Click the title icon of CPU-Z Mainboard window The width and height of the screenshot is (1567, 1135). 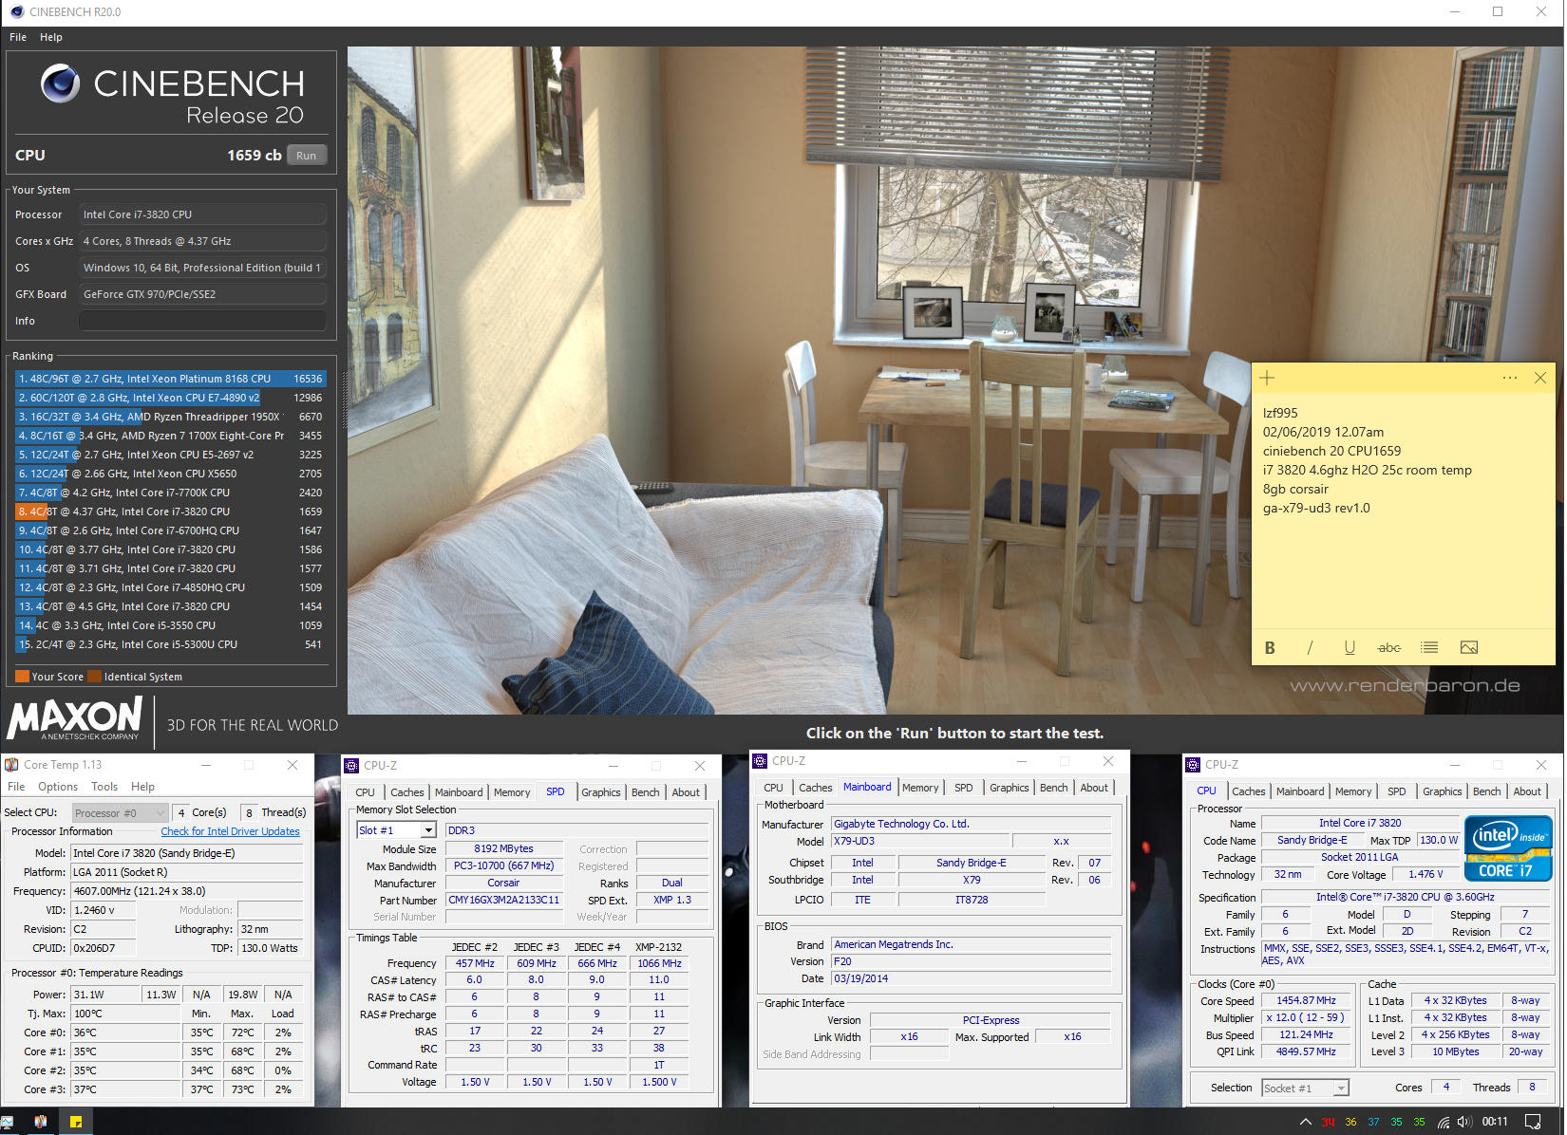pyautogui.click(x=760, y=761)
